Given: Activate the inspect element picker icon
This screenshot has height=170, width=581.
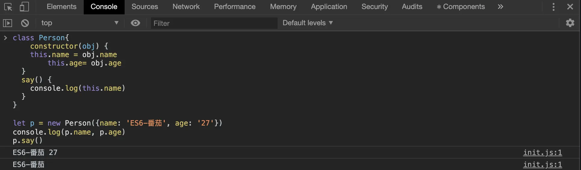Looking at the screenshot, I should pyautogui.click(x=8, y=7).
